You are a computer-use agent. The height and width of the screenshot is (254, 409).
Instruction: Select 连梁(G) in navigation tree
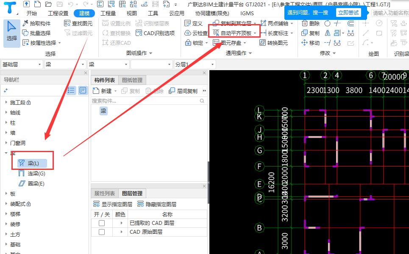pyautogui.click(x=31, y=173)
